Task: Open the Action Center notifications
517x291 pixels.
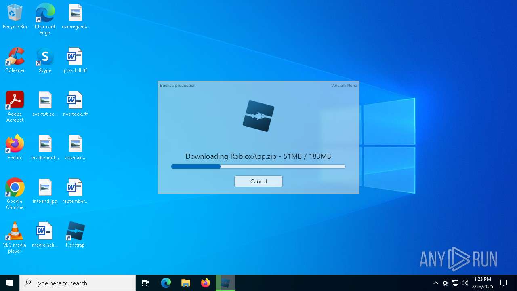Action: (x=504, y=283)
